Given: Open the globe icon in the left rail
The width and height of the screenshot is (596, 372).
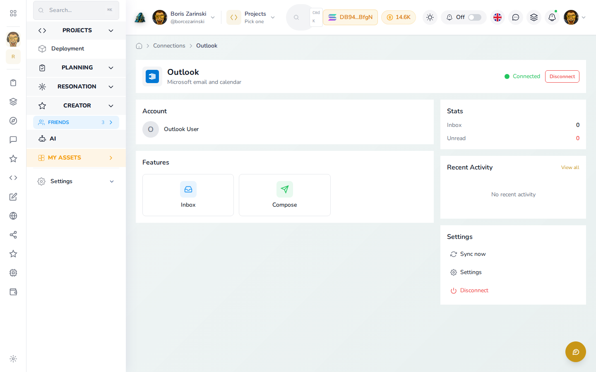Looking at the screenshot, I should pos(13,216).
